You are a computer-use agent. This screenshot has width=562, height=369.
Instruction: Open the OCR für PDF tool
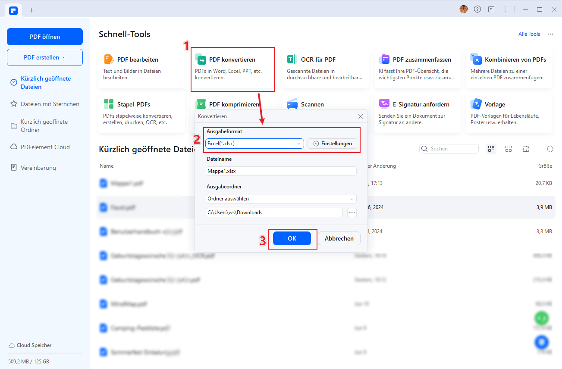tap(326, 69)
